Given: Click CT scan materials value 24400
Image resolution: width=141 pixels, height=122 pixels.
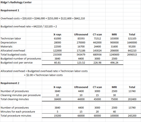Looking at the screenshot, I should coord(97,47).
